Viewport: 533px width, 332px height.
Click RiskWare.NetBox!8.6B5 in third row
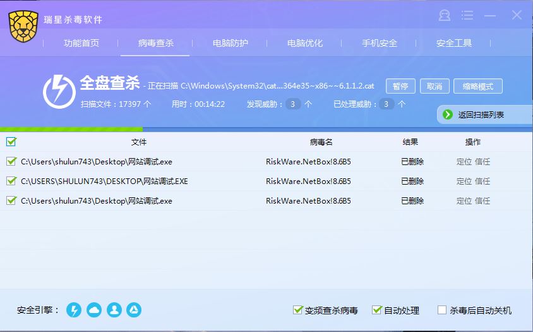(x=308, y=201)
